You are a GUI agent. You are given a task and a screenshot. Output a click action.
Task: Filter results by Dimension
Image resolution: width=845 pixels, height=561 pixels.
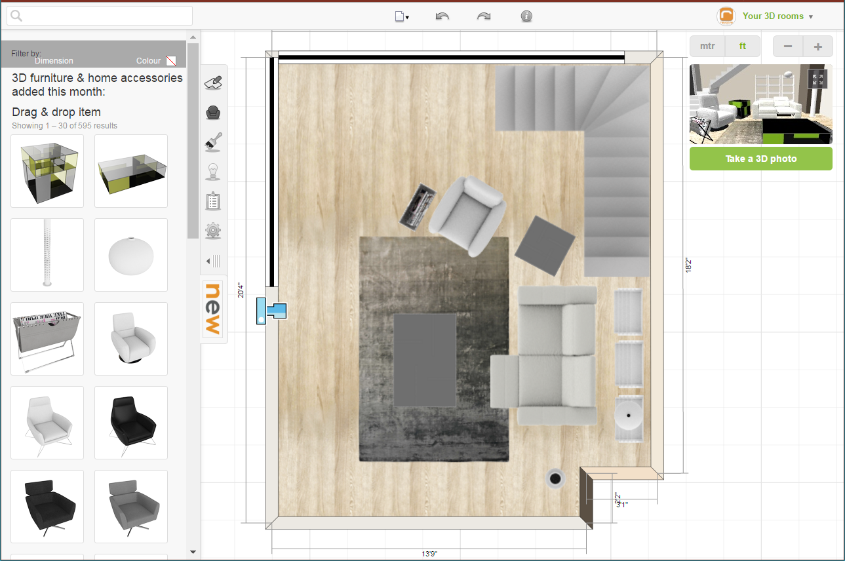tap(54, 61)
